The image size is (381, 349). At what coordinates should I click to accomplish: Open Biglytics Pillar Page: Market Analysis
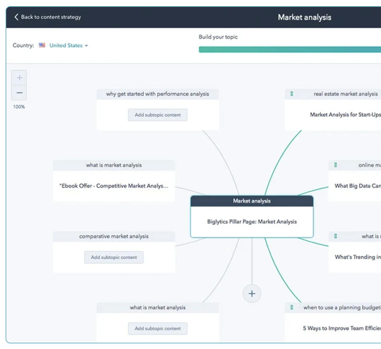click(x=252, y=222)
